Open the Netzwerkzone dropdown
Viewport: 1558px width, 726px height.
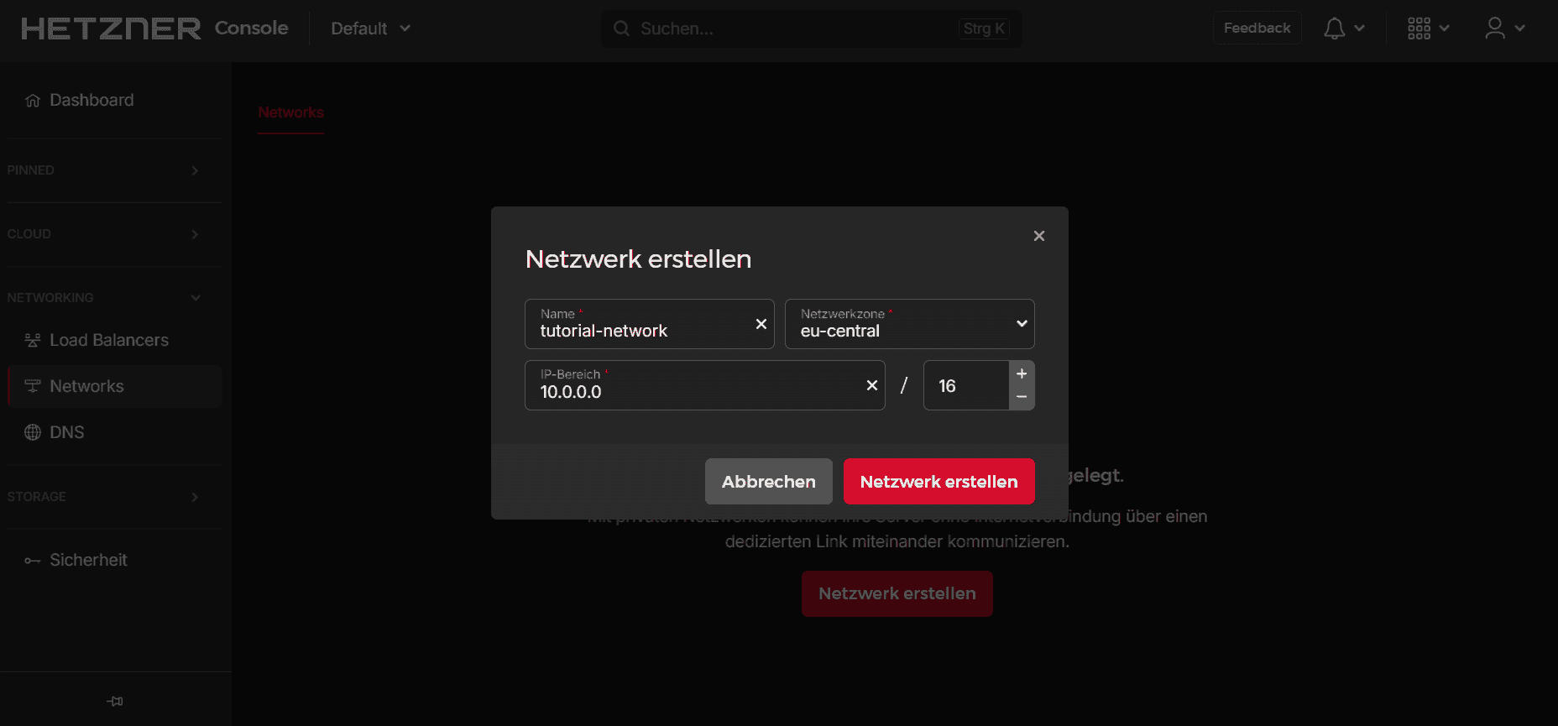tap(909, 324)
